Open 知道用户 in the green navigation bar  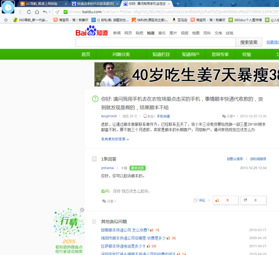pyautogui.click(x=191, y=54)
